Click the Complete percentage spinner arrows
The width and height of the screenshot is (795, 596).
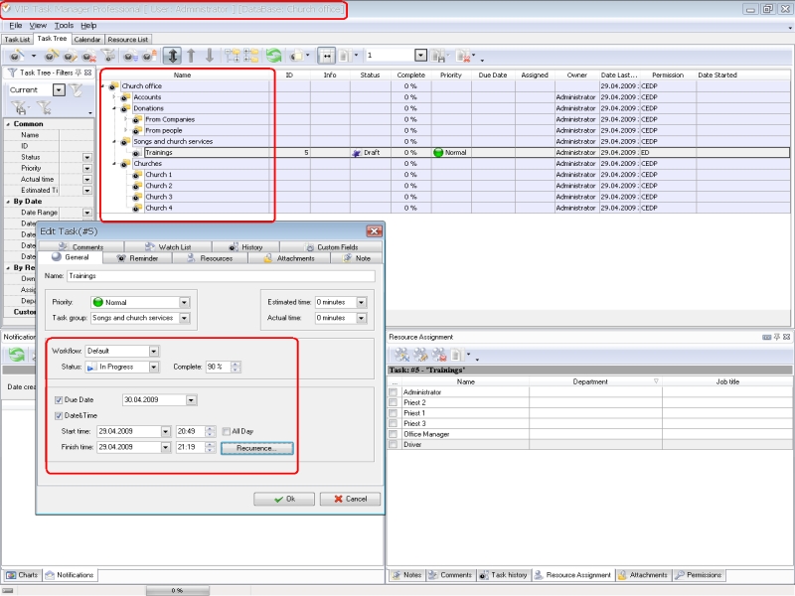pyautogui.click(x=236, y=368)
